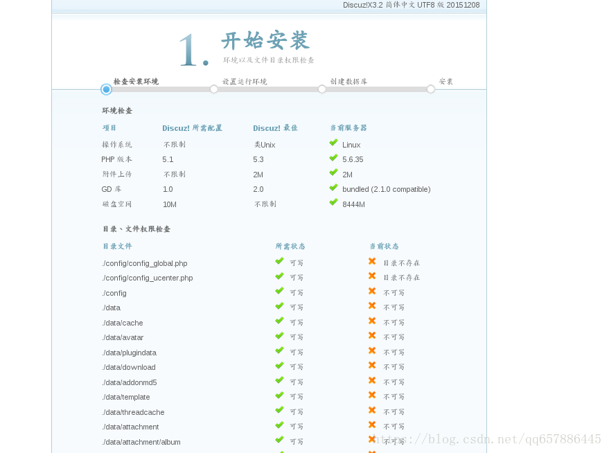Viewport: 609px width, 453px height.
Task: Click green check in ./data/attachment row
Action: pos(280,425)
